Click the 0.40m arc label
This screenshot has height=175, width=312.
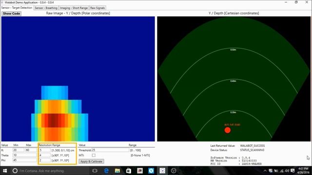(233, 81)
